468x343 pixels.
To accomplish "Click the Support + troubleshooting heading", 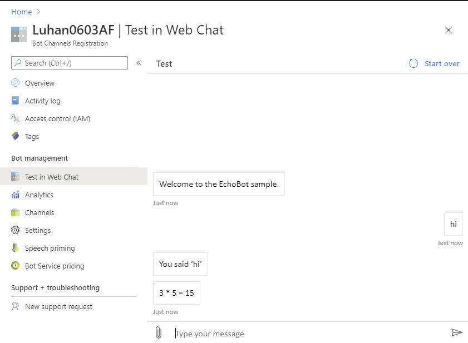I will (55, 287).
